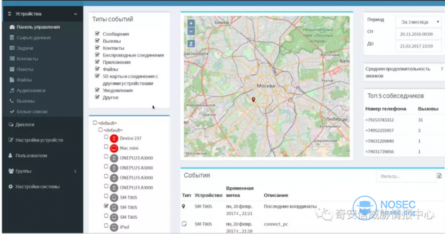
Task: Check the iPad device checkbox
Action: 106,226
